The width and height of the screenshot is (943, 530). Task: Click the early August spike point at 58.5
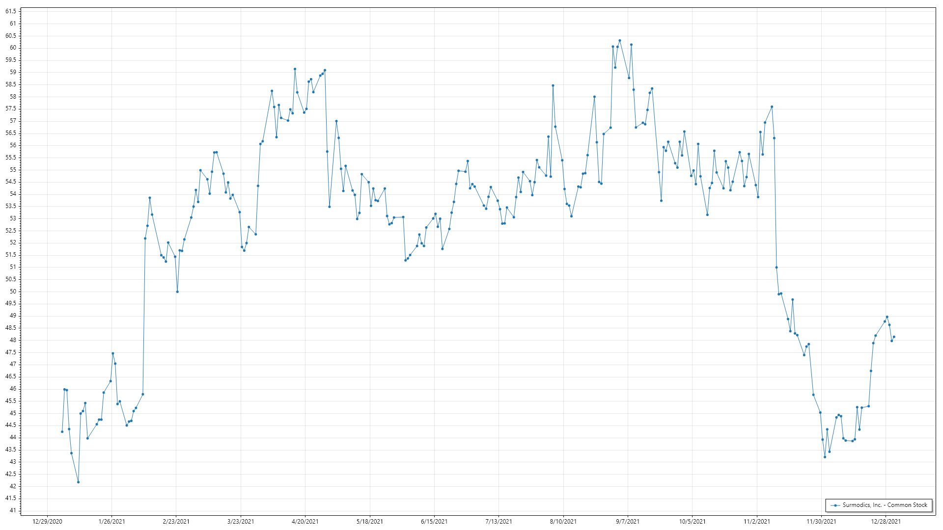pos(553,85)
